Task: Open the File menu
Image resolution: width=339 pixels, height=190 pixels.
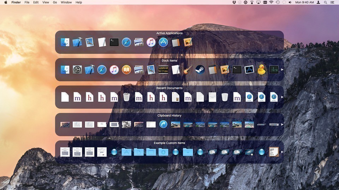Action: click(x=27, y=2)
